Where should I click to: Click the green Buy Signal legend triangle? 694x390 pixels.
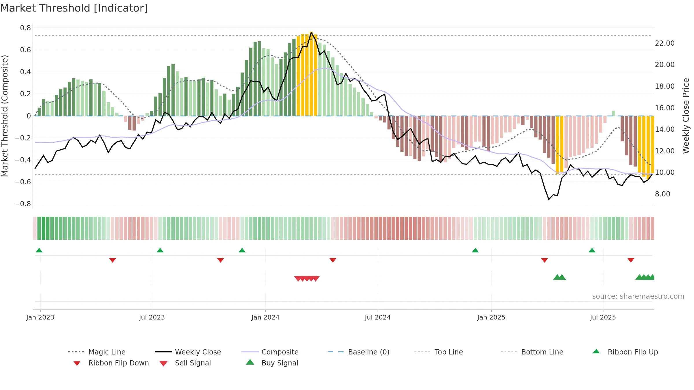[250, 362]
